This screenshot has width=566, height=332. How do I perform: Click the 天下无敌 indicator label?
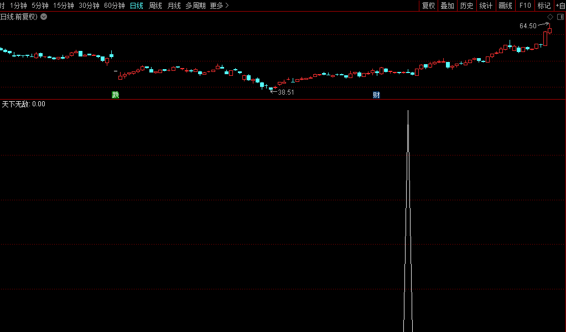16,104
